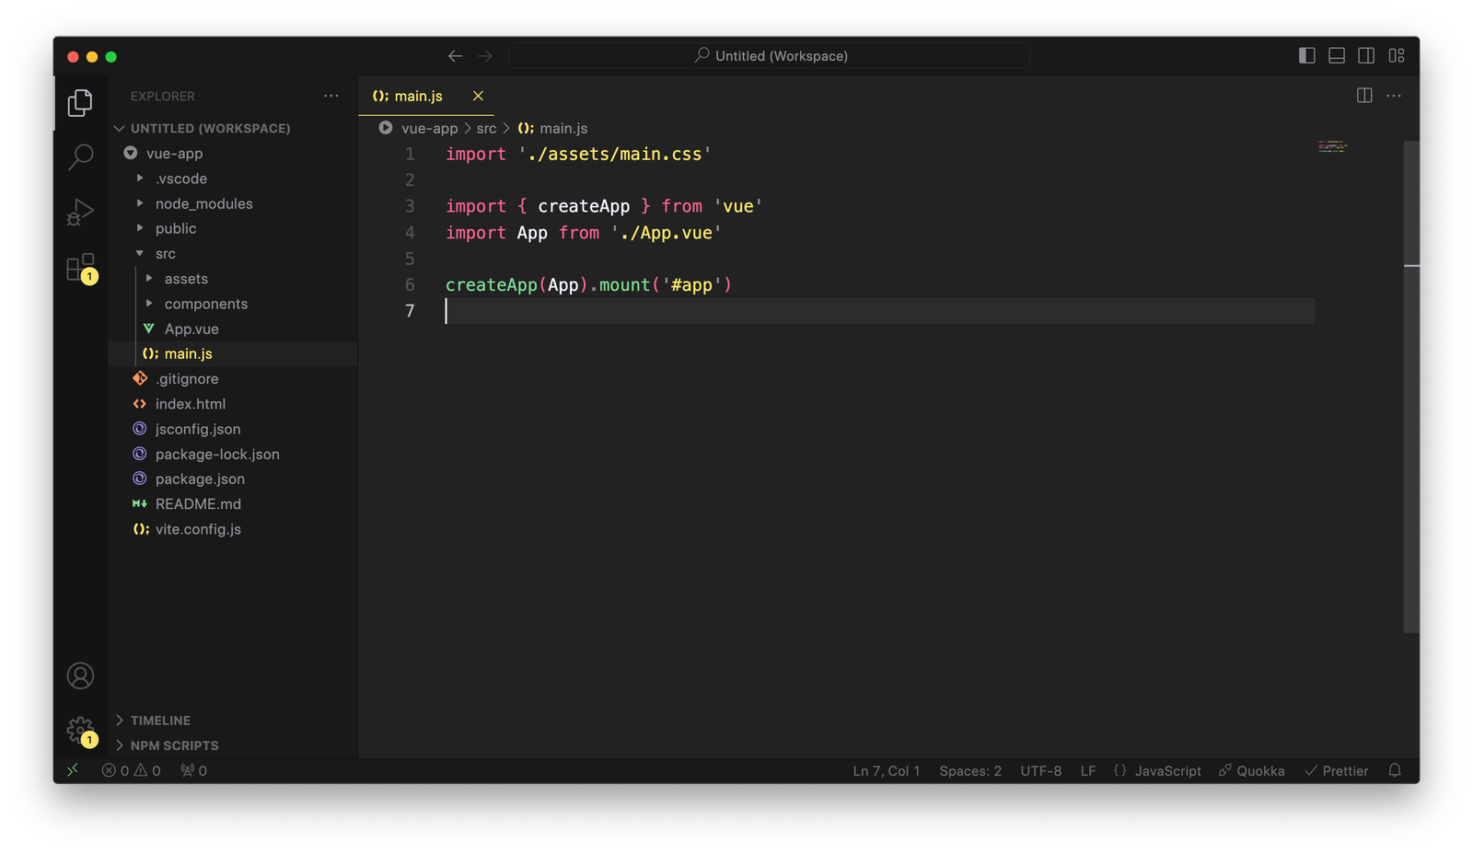Click the git icon for .gitignore
This screenshot has width=1473, height=854.
pos(140,378)
